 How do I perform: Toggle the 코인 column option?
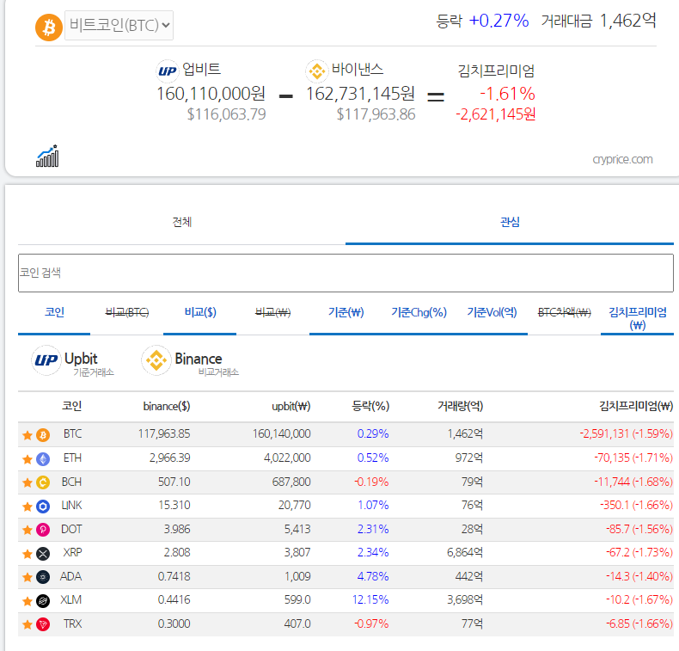click(54, 313)
